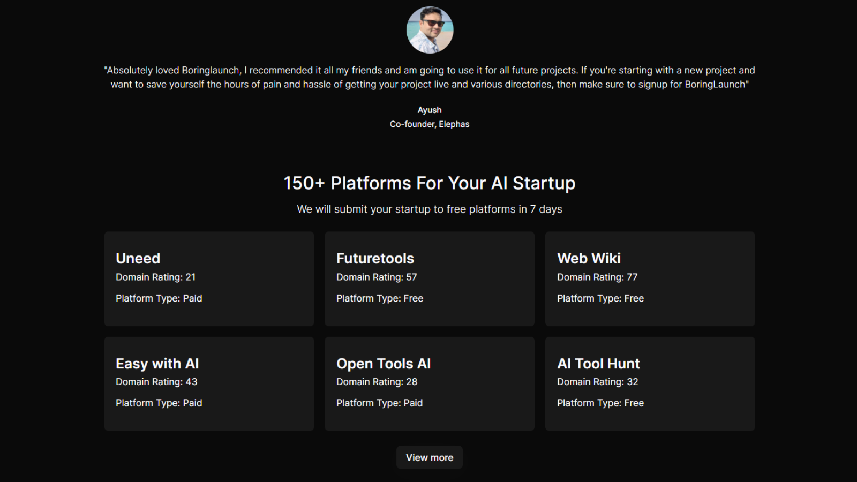The image size is (857, 482).
Task: Select the AI Tool Hunt card
Action: tap(650, 383)
